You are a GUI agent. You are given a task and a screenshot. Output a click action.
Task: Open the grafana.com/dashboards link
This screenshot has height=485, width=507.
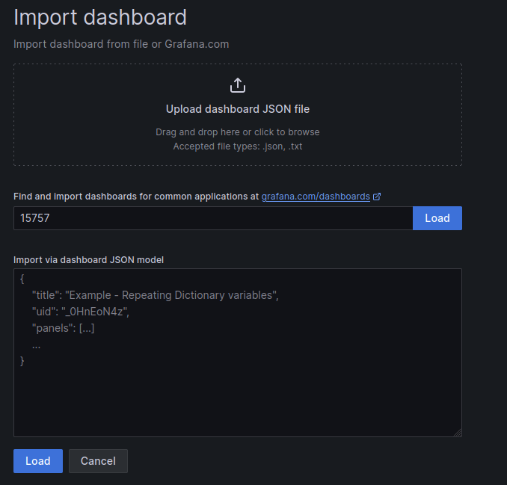(x=316, y=197)
